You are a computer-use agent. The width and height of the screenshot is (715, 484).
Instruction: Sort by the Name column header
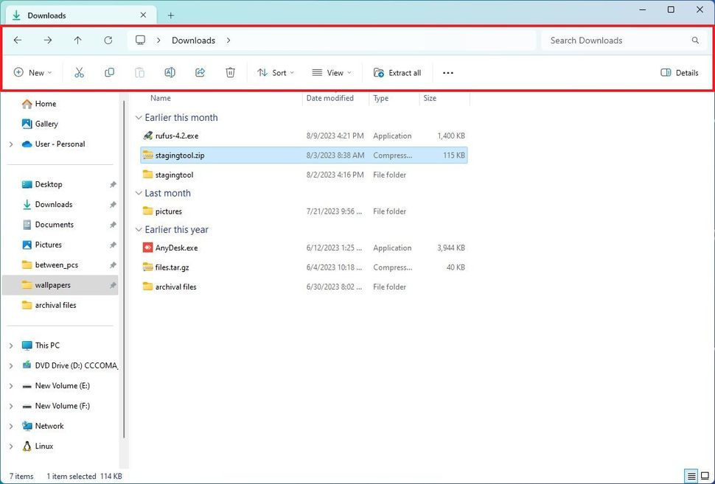pos(161,98)
